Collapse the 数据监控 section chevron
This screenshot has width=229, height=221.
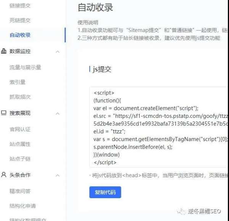[x=58, y=51]
